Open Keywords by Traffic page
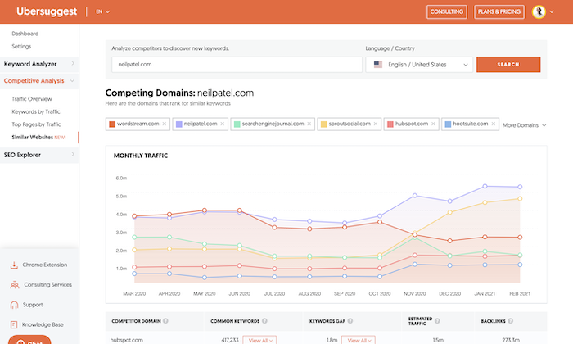573x344 pixels. tap(36, 112)
